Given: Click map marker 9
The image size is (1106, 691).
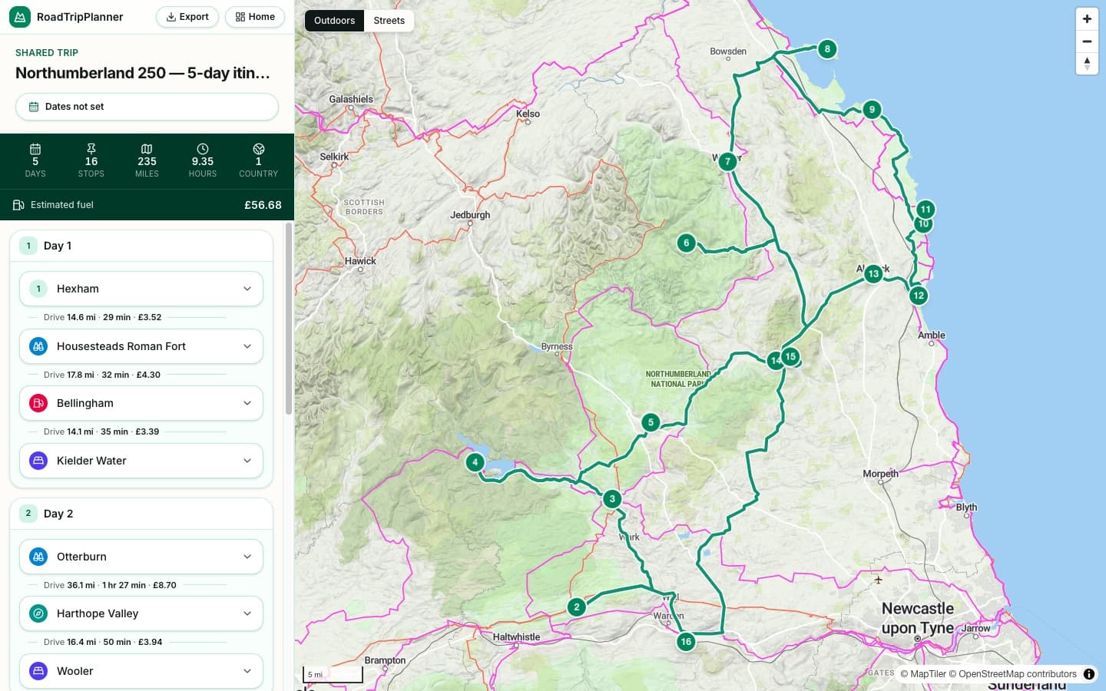Looking at the screenshot, I should click(x=872, y=110).
